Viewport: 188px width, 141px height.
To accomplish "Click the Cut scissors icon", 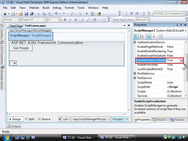I will [x=38, y=14].
